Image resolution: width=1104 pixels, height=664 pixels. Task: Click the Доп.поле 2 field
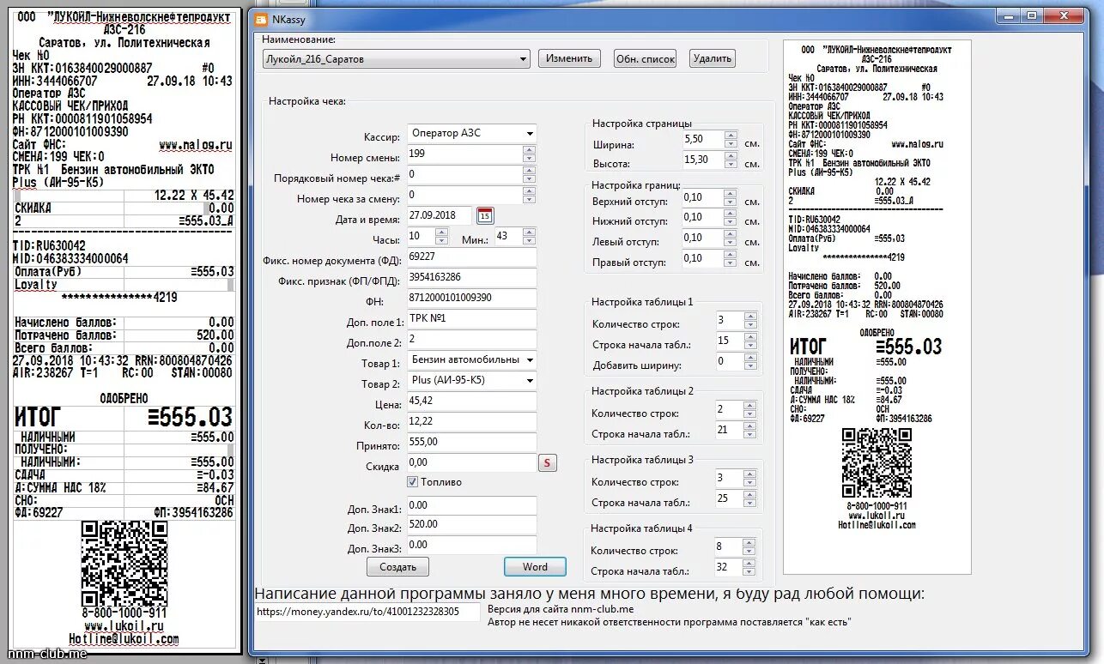click(471, 340)
